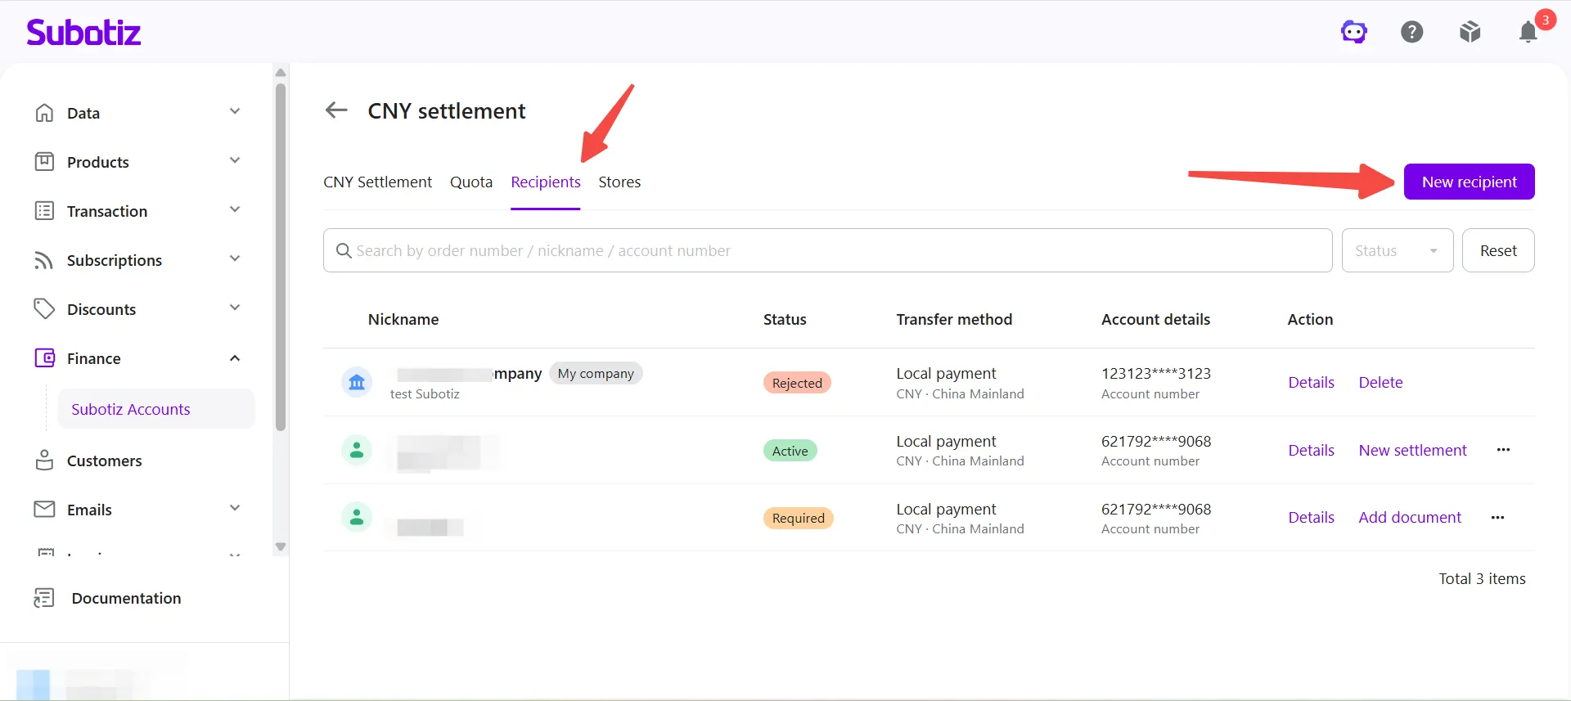Image resolution: width=1571 pixels, height=701 pixels.
Task: Focus the recipient search input field
Action: 827,250
